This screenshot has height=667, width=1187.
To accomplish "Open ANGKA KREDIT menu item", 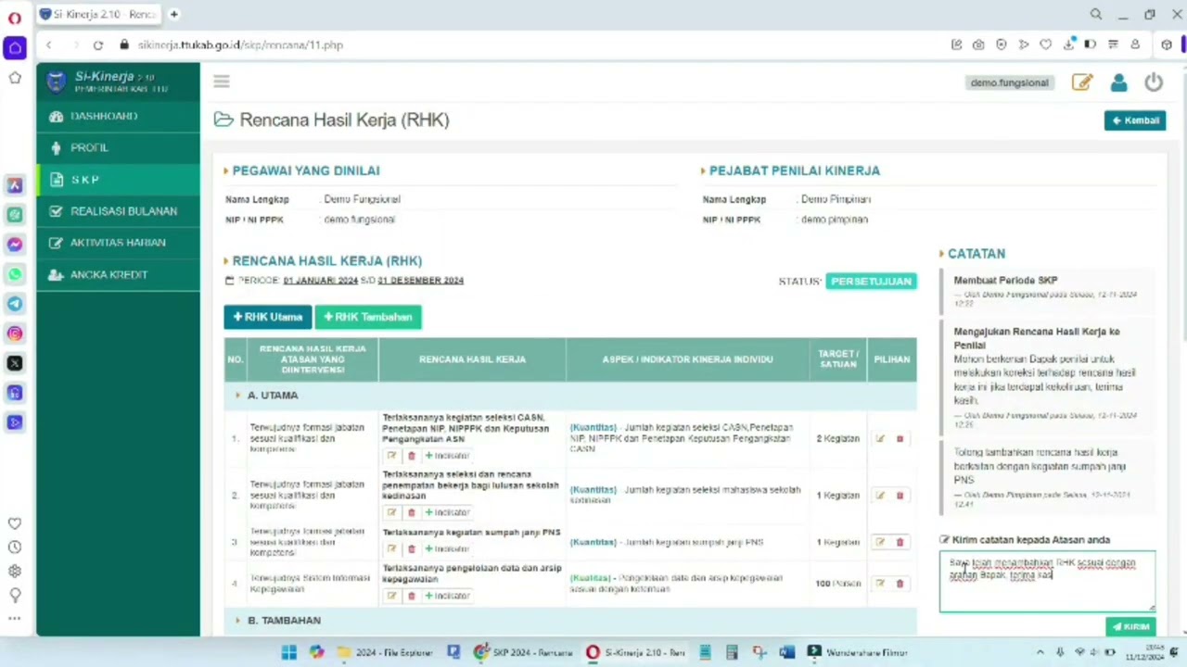I will coord(118,274).
